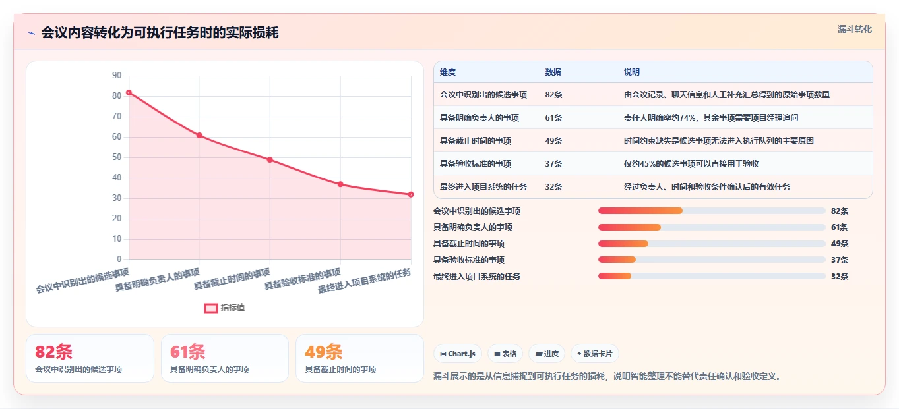Viewport: 899px width, 409px height.
Task: Click the title 会议内容转化为可执行任务时的实际损耗
Action: pyautogui.click(x=160, y=33)
